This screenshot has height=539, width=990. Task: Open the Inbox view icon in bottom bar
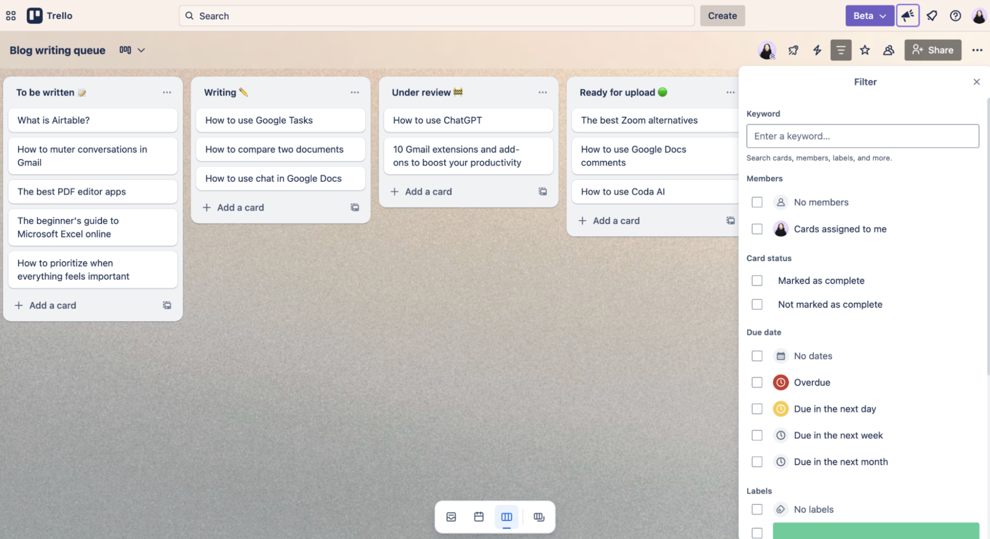tap(451, 517)
